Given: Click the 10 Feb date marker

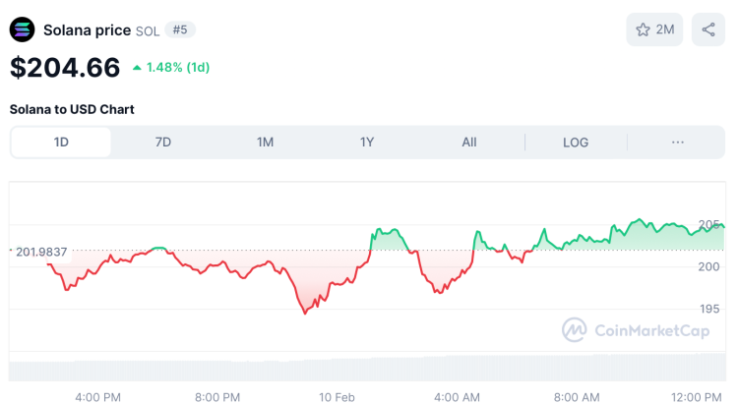Looking at the screenshot, I should pos(338,397).
